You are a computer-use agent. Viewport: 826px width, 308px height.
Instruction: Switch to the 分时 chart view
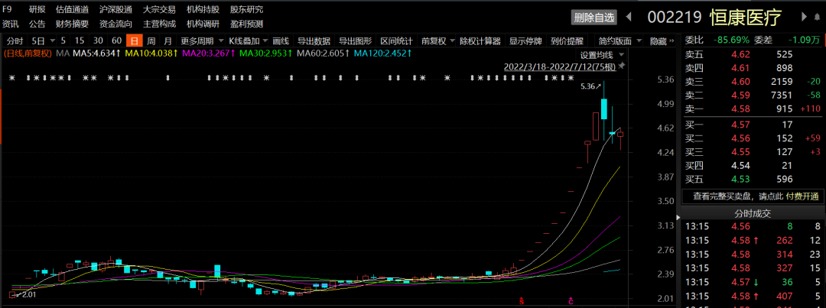click(15, 41)
